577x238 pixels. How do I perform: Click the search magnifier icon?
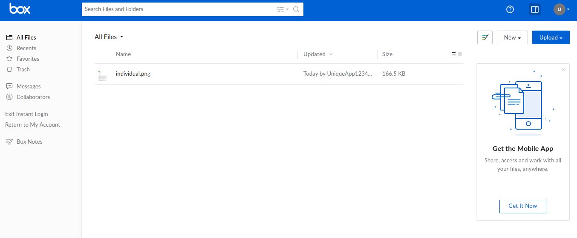(296, 9)
